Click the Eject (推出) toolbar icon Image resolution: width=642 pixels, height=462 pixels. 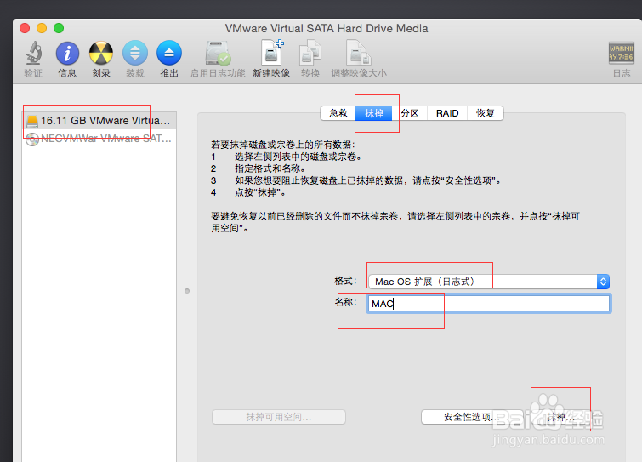click(x=169, y=53)
